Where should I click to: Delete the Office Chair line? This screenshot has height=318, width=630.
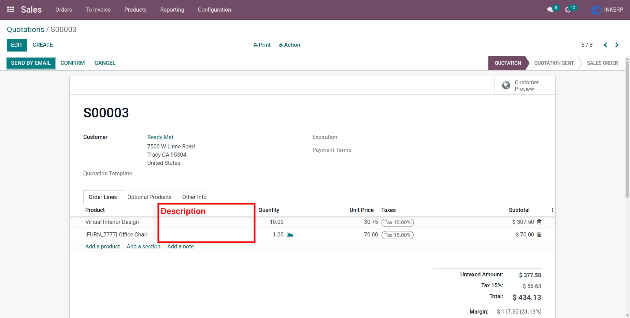(x=539, y=234)
